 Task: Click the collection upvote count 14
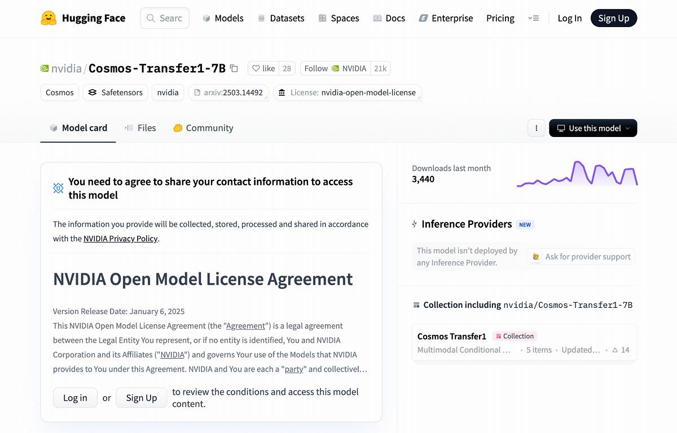click(x=621, y=350)
